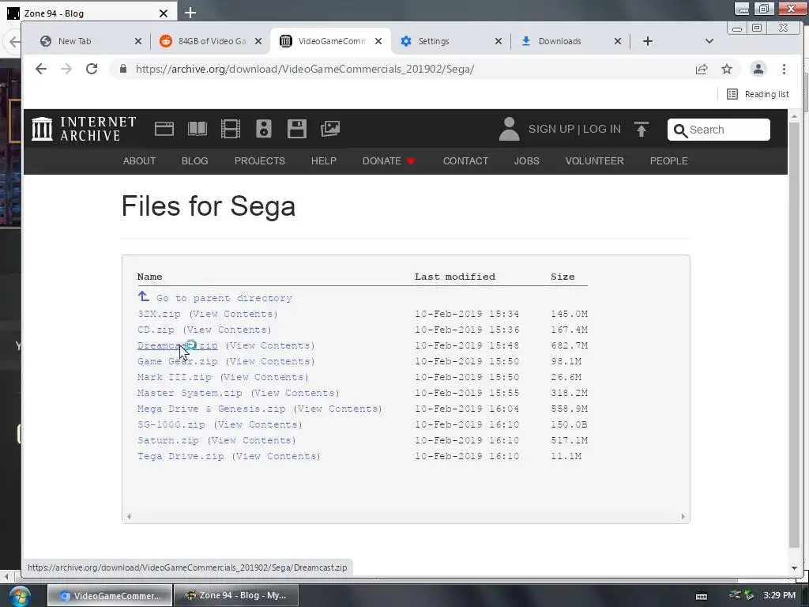Viewport: 809px width, 607px height.
Task: Open the Internet Archive Video film icon
Action: click(x=230, y=129)
